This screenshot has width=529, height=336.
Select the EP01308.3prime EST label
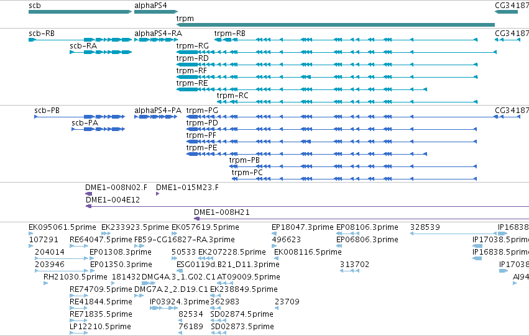121,252
